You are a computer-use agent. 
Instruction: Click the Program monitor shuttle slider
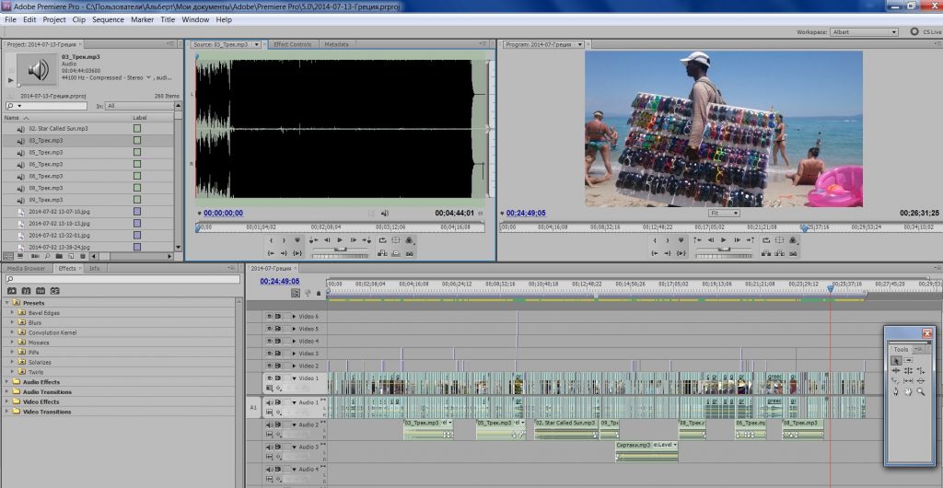point(724,249)
